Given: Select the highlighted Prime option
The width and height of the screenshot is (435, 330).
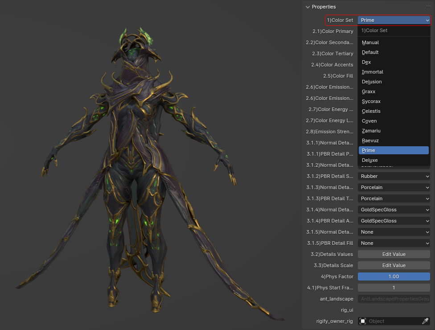Looking at the screenshot, I should [394, 150].
